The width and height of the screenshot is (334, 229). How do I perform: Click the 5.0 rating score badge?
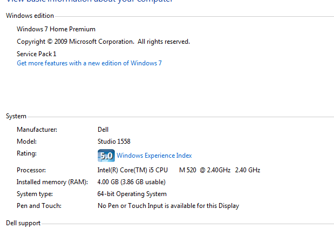tap(106, 156)
